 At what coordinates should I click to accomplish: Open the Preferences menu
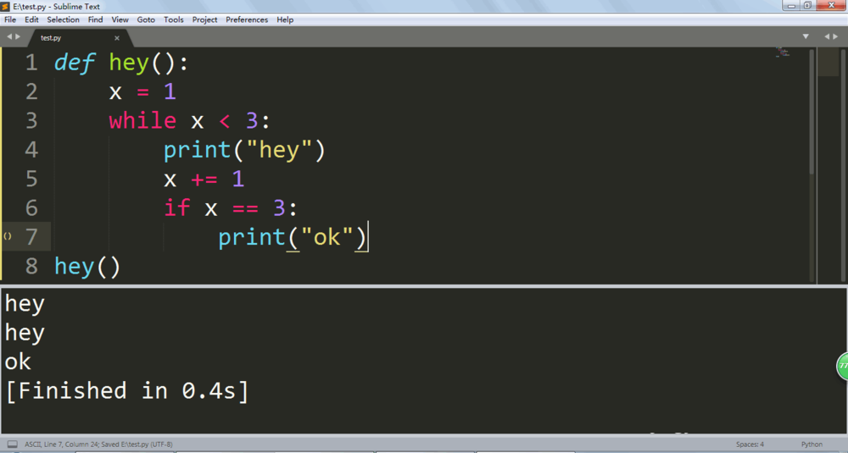(246, 19)
